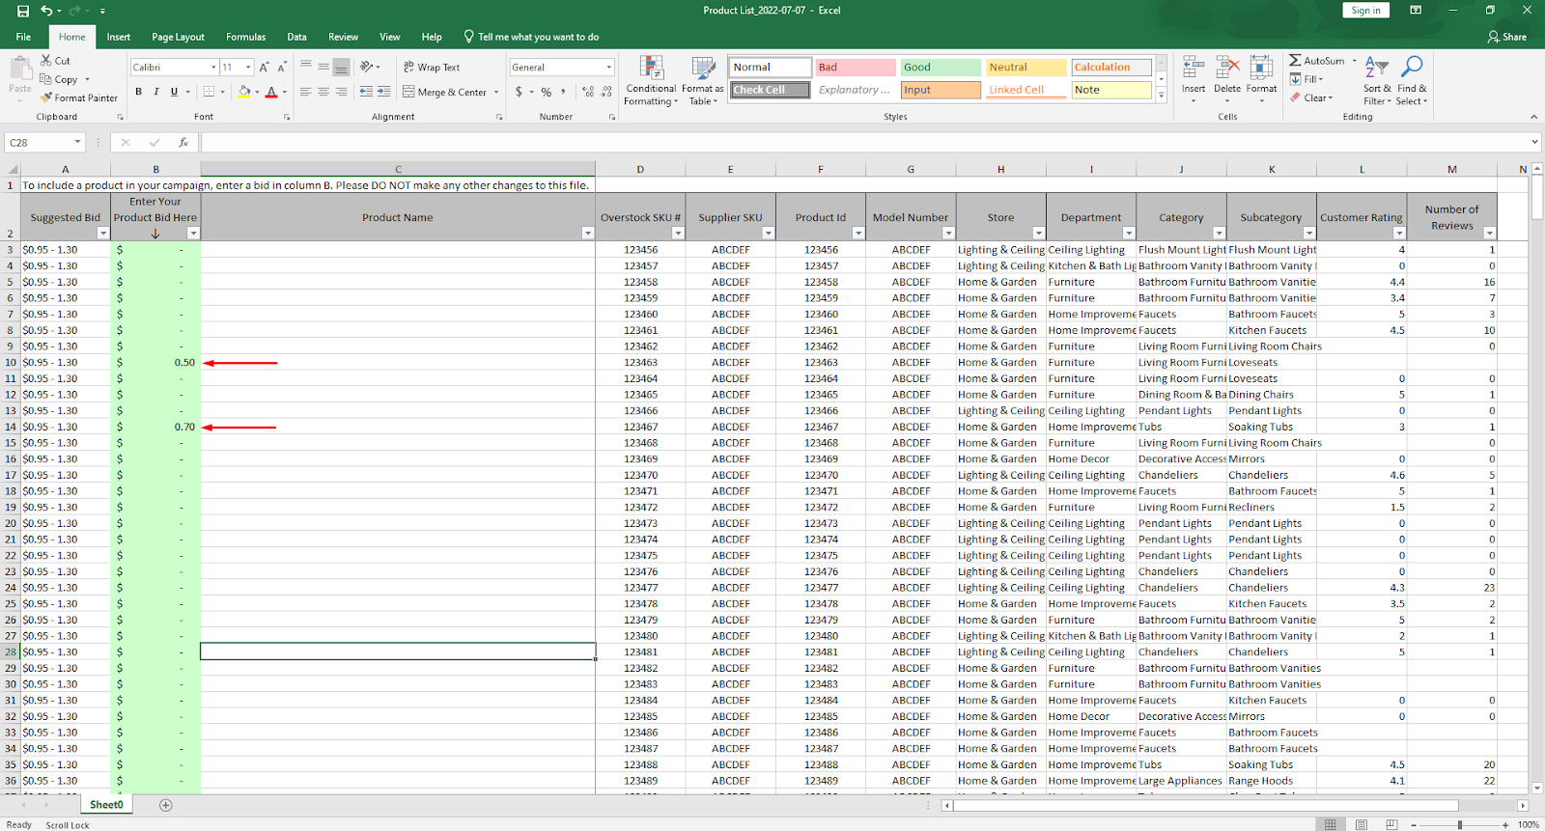Image resolution: width=1545 pixels, height=831 pixels.
Task: Click the Format Painter icon
Action: (x=46, y=97)
